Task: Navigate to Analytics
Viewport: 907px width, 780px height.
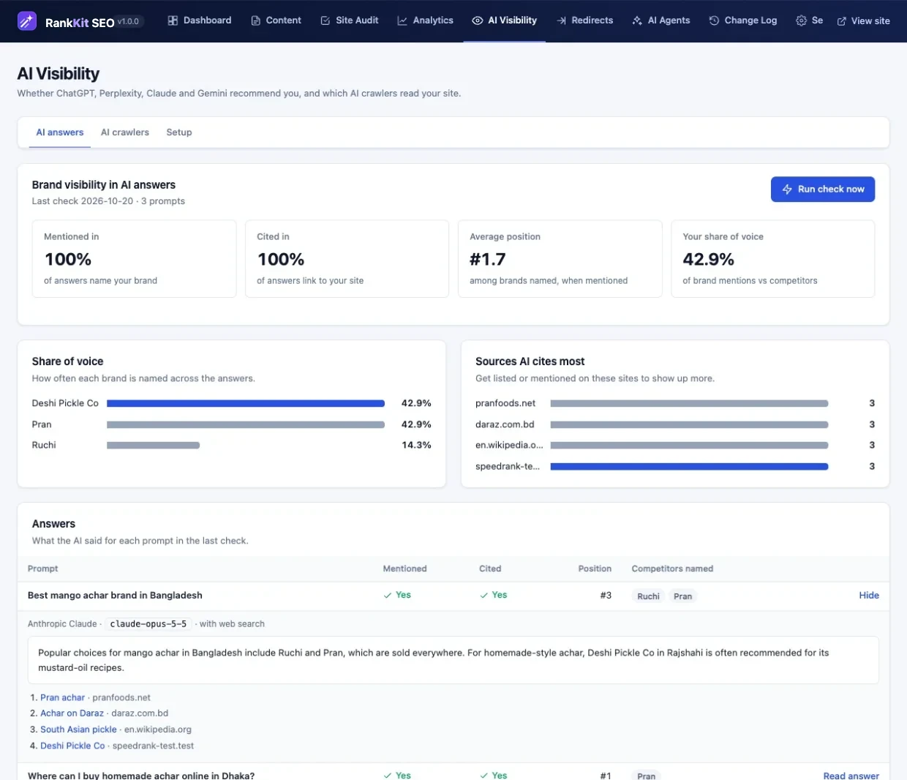Action: [x=425, y=20]
